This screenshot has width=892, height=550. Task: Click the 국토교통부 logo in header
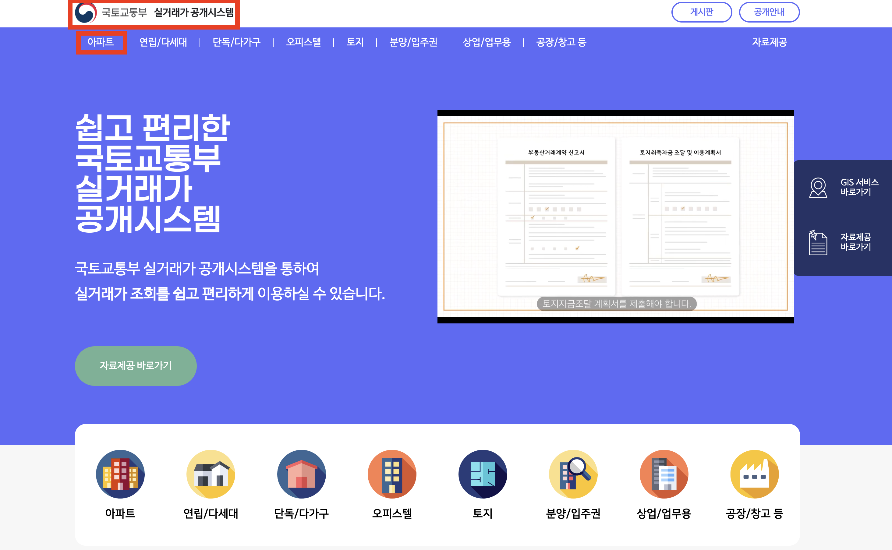86,13
